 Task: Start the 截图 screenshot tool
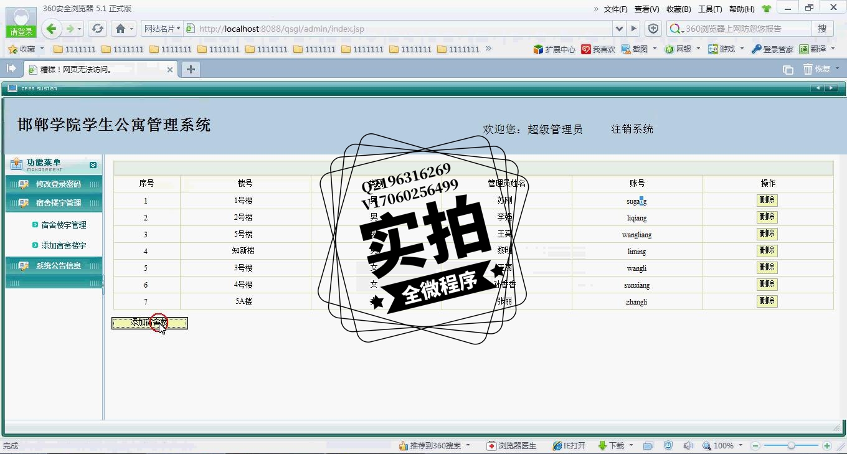pyautogui.click(x=635, y=49)
